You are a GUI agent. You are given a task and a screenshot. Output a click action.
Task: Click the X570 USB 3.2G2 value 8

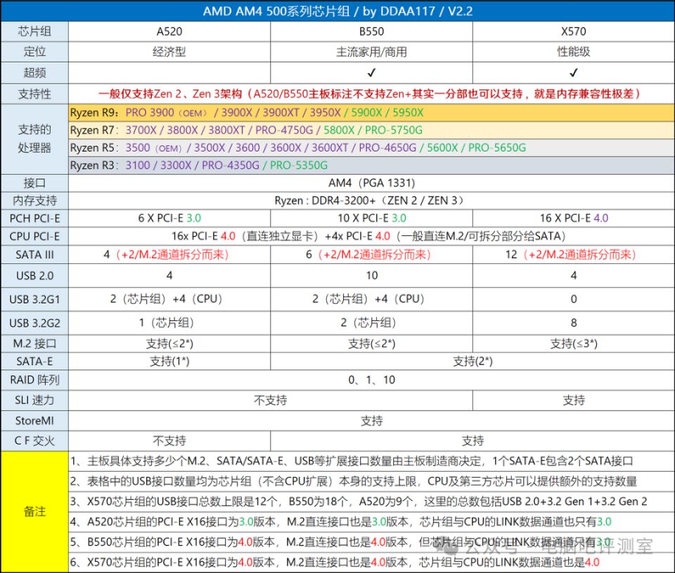(x=574, y=323)
